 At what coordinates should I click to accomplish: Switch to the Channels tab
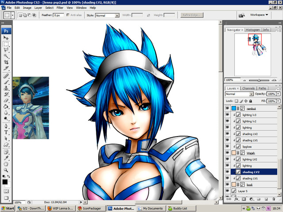pyautogui.click(x=249, y=88)
